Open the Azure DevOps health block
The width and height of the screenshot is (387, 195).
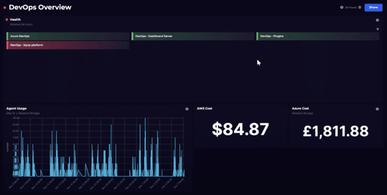pos(67,36)
